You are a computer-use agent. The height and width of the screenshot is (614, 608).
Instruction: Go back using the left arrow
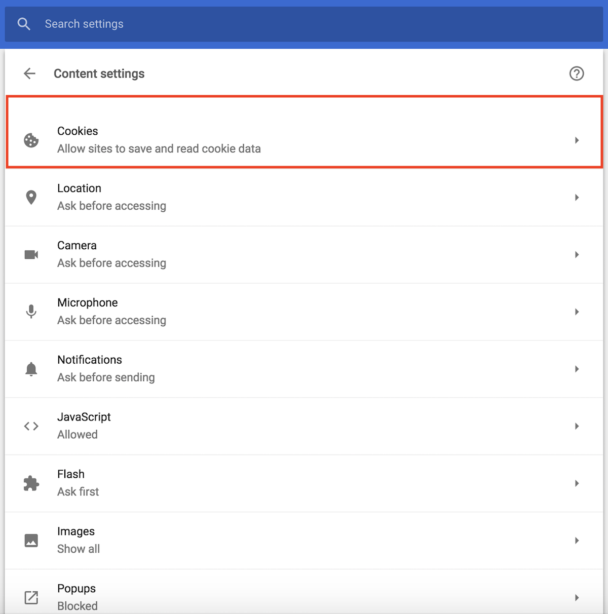pos(29,73)
